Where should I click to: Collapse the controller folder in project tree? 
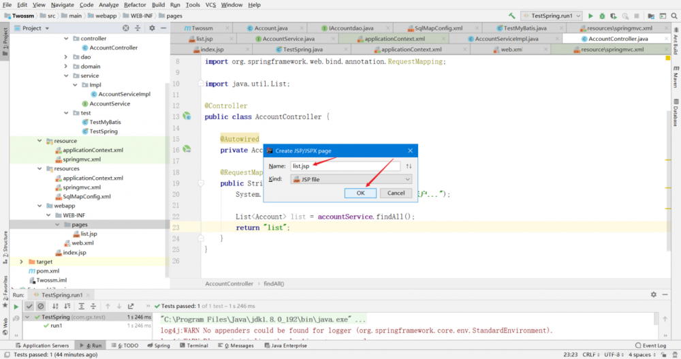(67, 39)
